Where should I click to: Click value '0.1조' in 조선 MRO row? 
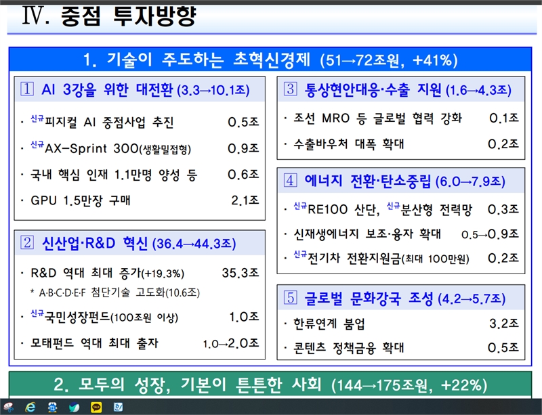(504, 118)
